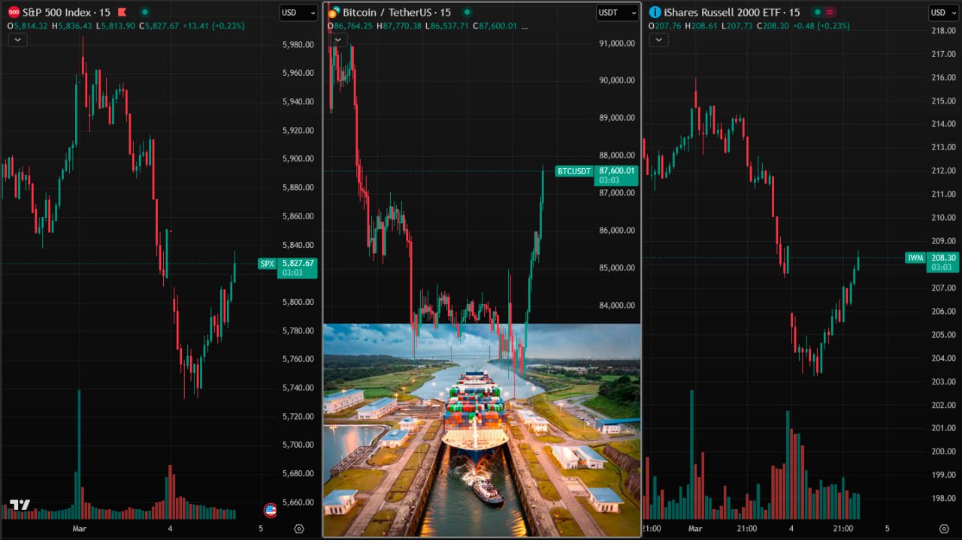Click the 198.00 level on iShares axis
The height and width of the screenshot is (540, 962).
[x=943, y=498]
